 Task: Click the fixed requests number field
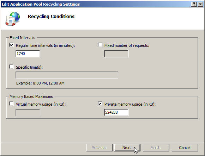pyautogui.click(x=116, y=54)
